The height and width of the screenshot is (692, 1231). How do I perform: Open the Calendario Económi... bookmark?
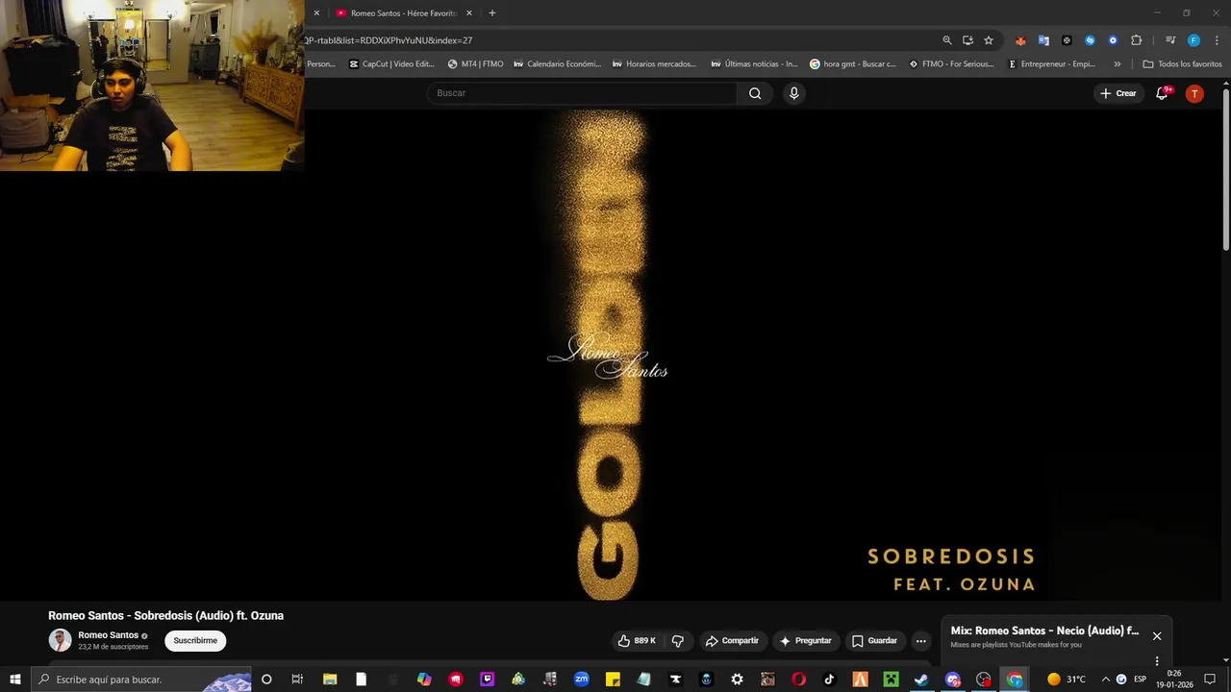[557, 64]
